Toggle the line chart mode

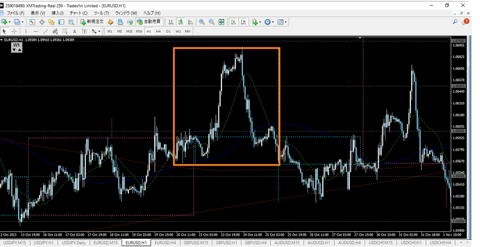click(x=190, y=22)
